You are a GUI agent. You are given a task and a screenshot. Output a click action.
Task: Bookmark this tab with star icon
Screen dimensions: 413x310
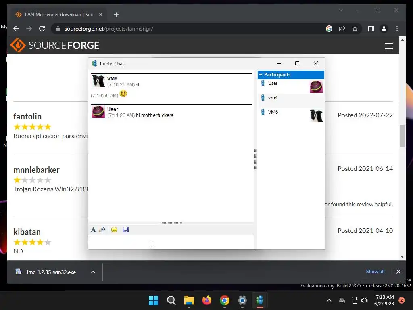pyautogui.click(x=355, y=29)
